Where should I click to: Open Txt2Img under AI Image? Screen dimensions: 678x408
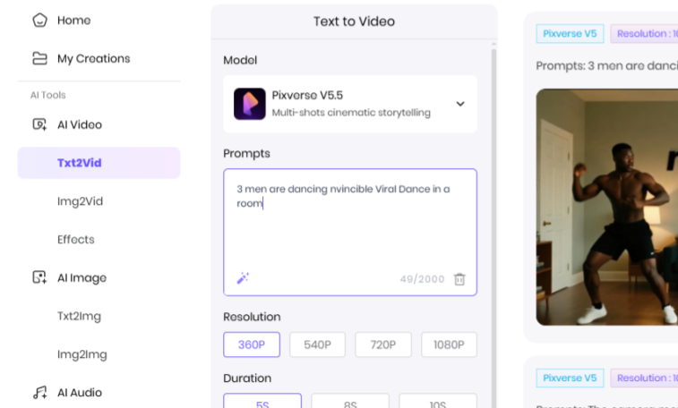point(82,316)
